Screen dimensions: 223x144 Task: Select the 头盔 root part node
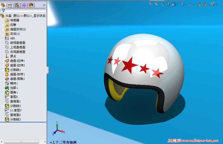(x=23, y=16)
